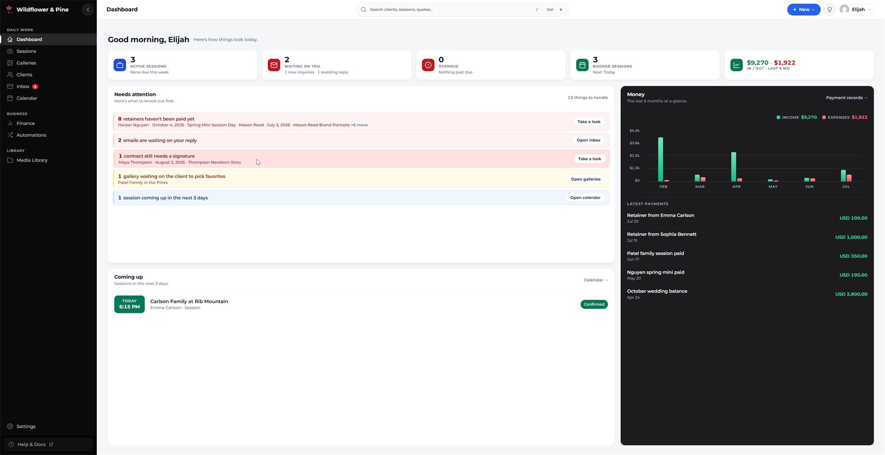Open Finance in the Business section

coord(48,123)
